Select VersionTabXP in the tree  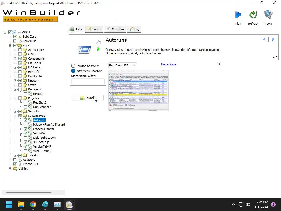click(42, 146)
